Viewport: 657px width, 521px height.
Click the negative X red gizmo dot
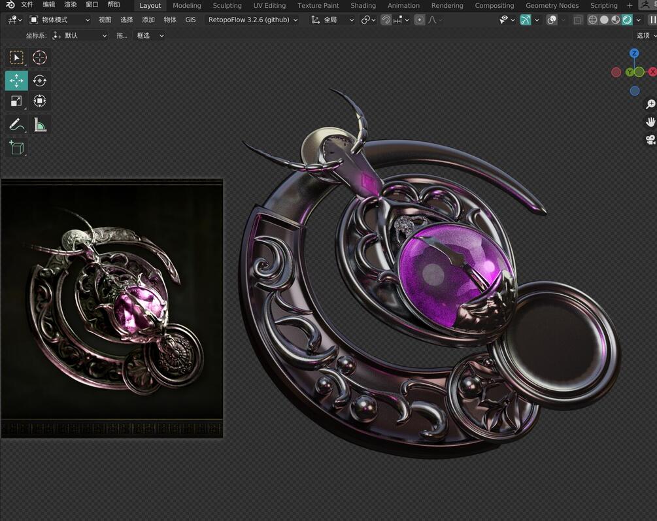click(616, 73)
